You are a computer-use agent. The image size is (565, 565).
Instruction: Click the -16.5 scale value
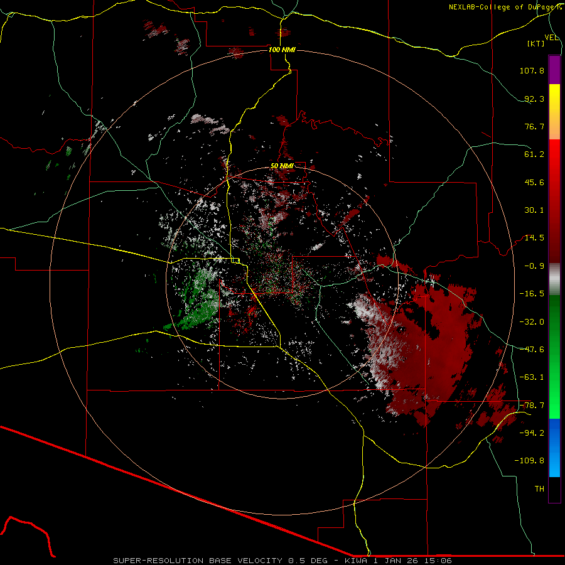click(532, 294)
